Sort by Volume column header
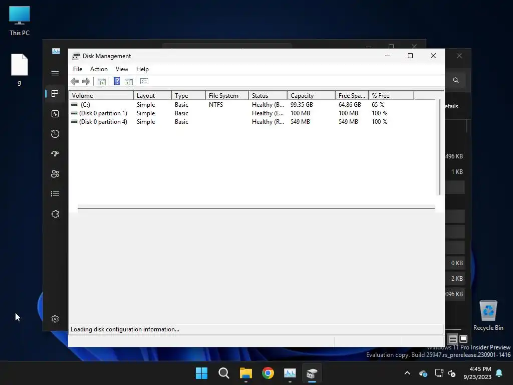Screen dimensions: 513x385 pos(101,96)
